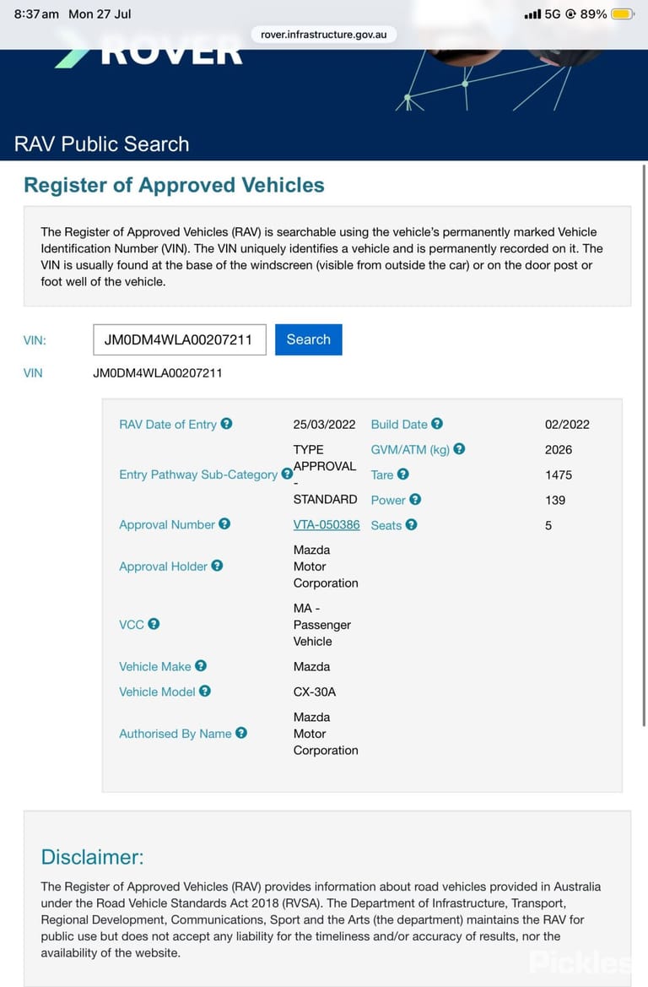The width and height of the screenshot is (648, 987).
Task: Tap the battery indicator in status bar
Action: (622, 14)
